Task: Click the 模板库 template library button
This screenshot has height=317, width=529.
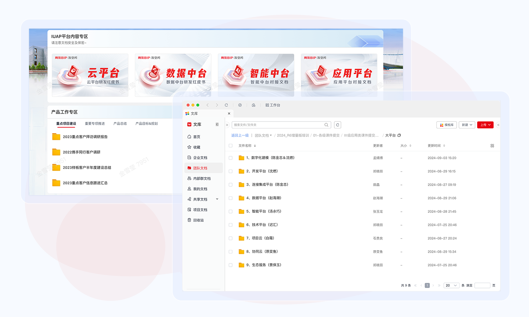Action: pyautogui.click(x=446, y=125)
